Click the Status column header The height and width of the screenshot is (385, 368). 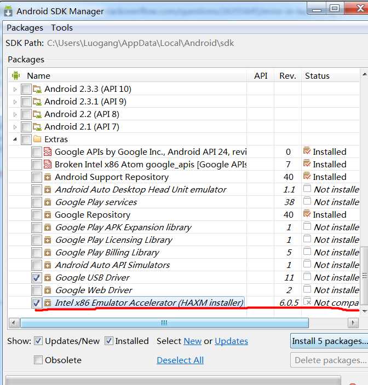(x=330, y=75)
